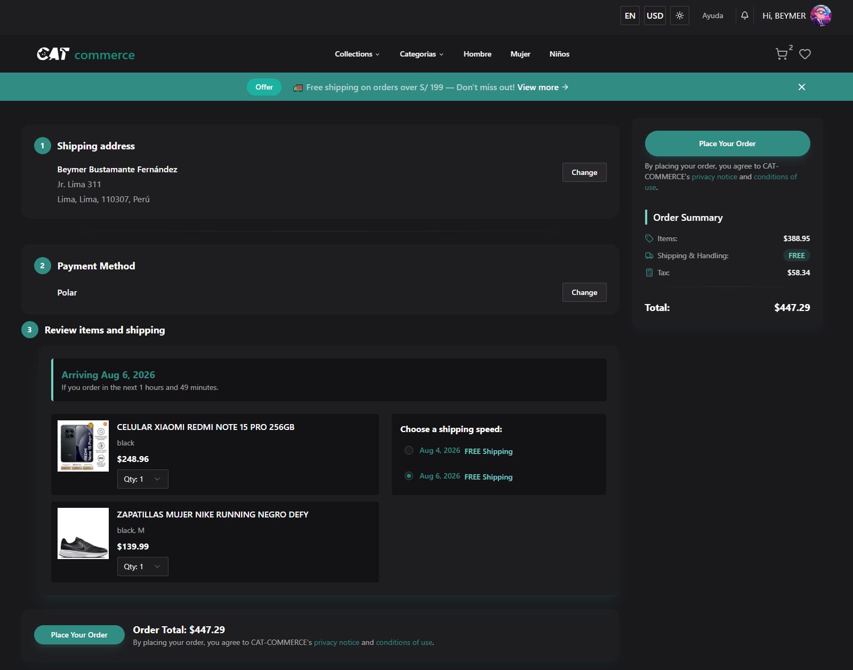853x670 pixels.
Task: Expand the Categorias menu
Action: 422,54
